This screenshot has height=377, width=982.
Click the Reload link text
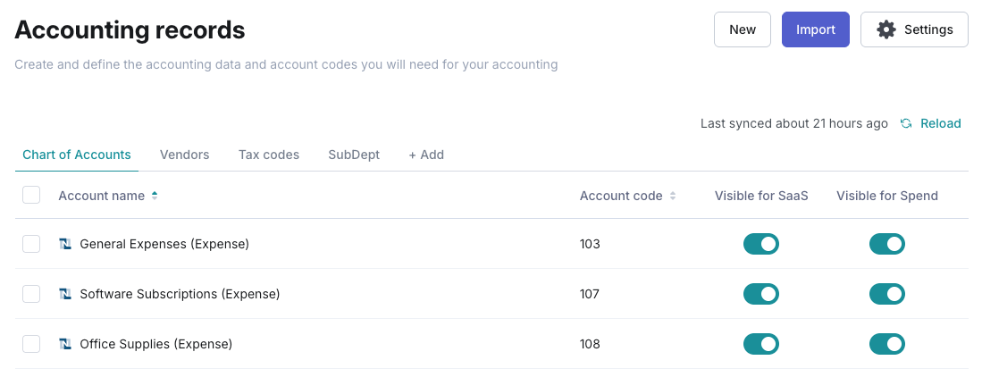click(x=941, y=123)
